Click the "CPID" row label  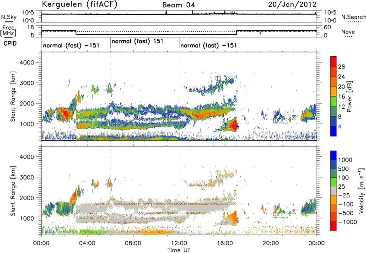10,43
